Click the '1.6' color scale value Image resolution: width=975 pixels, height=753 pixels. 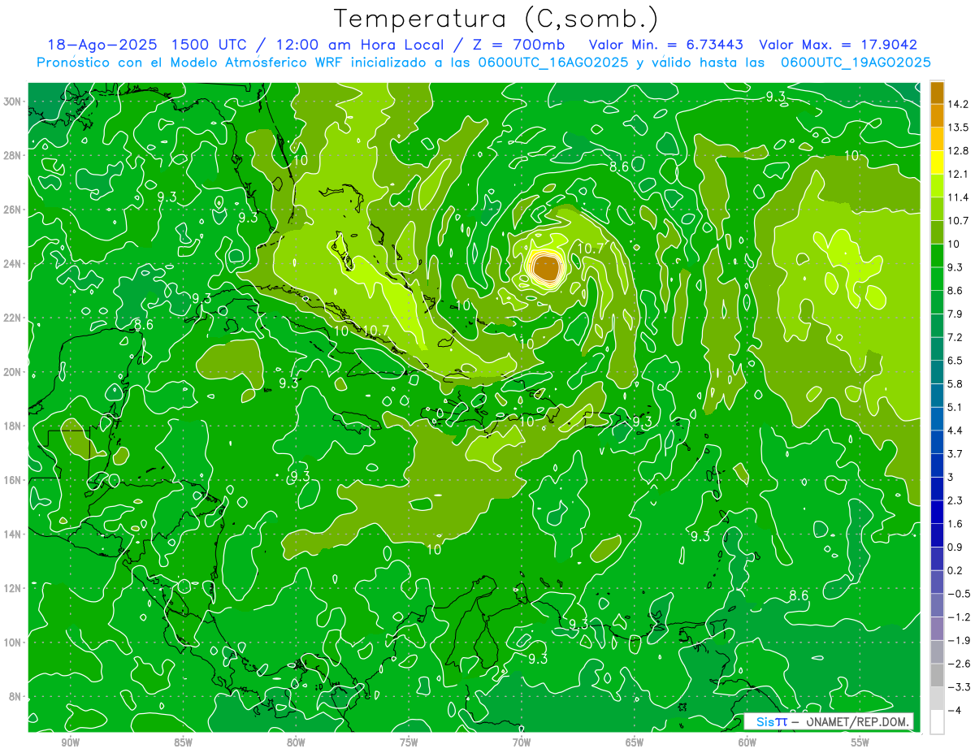coord(955,524)
